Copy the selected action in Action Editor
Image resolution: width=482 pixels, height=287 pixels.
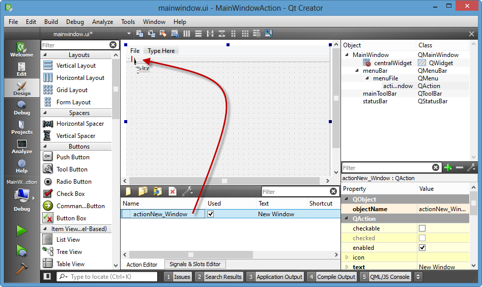pyautogui.click(x=143, y=191)
